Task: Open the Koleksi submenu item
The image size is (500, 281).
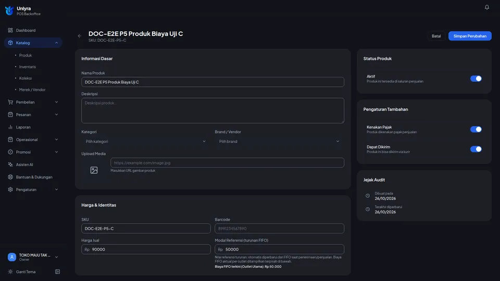Action: 25,78
